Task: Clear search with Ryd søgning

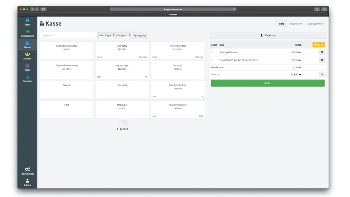Action: click(x=140, y=35)
